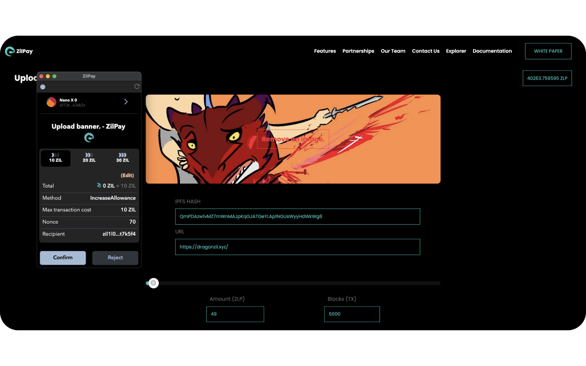Click the (Edit) gas link
Image resolution: width=586 pixels, height=366 pixels.
[x=127, y=176]
